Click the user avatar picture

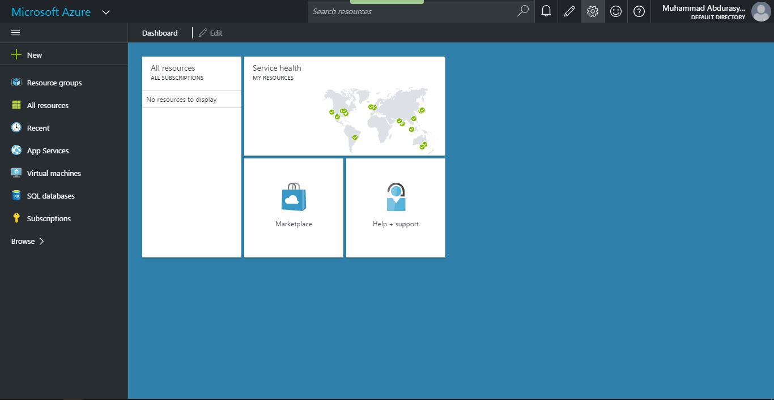click(760, 11)
